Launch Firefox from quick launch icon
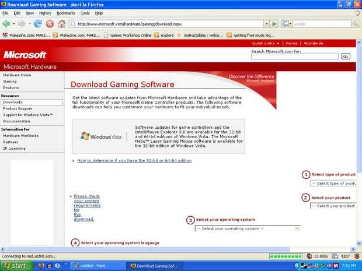This screenshot has width=362, height=271. tap(41, 266)
